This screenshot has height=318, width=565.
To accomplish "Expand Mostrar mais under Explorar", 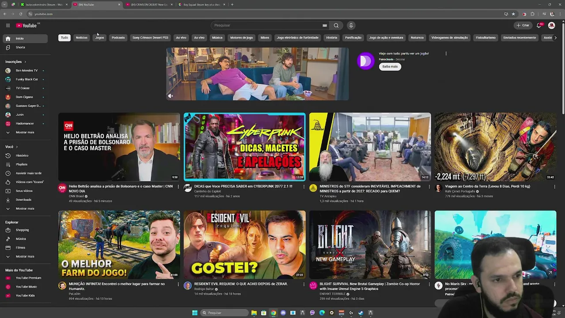I will click(24, 256).
